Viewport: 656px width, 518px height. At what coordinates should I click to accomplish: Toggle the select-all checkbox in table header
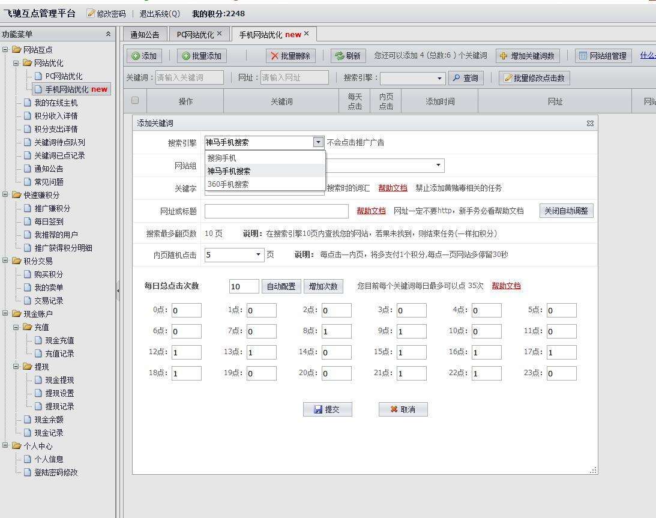(x=135, y=100)
